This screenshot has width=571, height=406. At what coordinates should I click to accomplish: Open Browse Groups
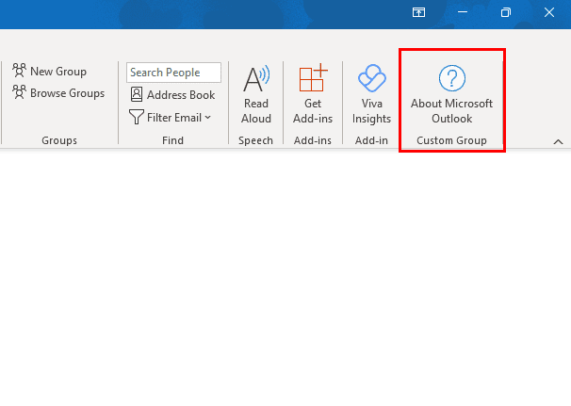(x=58, y=93)
